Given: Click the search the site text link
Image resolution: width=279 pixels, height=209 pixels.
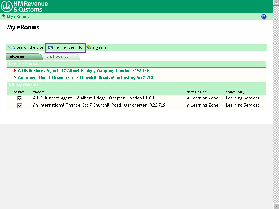Looking at the screenshot, I should [x=30, y=48].
